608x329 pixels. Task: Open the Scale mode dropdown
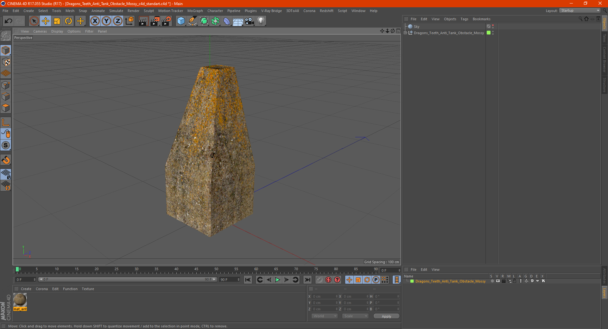click(x=355, y=316)
